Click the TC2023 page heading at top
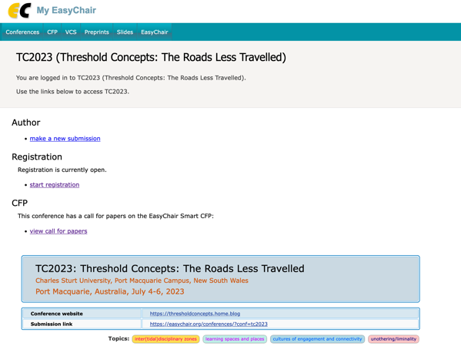Viewport: 461px width, 360px height. pos(151,57)
